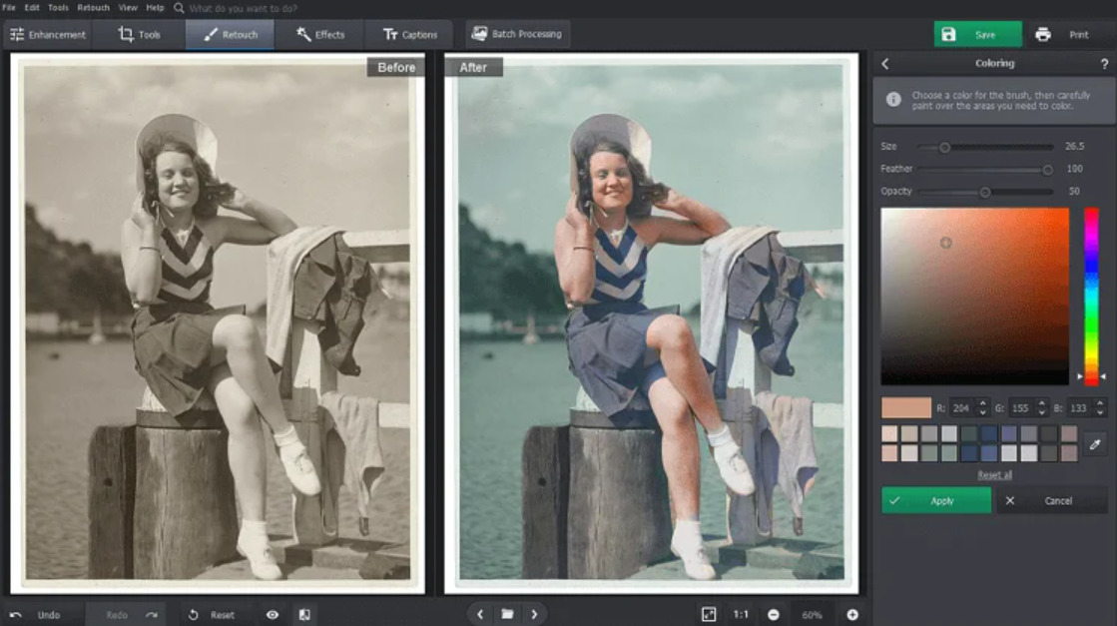Click the fit-to-screen icon in bottom bar
The height and width of the screenshot is (626, 1117).
pos(709,615)
